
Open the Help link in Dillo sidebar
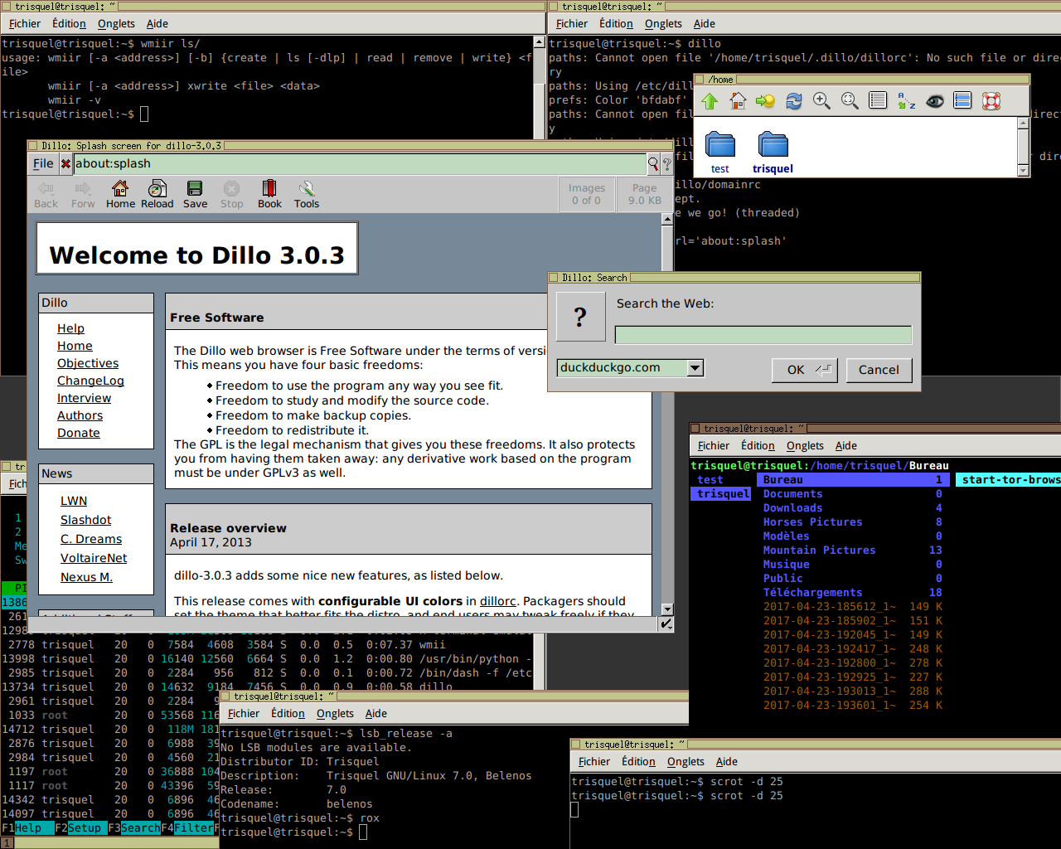point(70,328)
